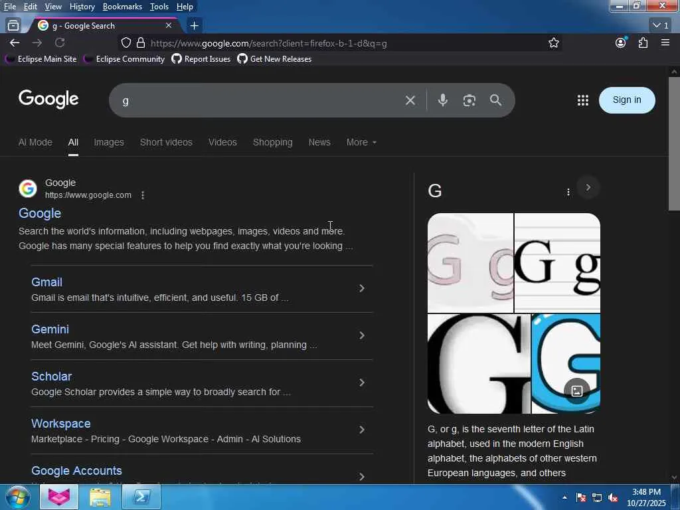Open the Workspace link
Screen dimensions: 680x510
coord(61,424)
